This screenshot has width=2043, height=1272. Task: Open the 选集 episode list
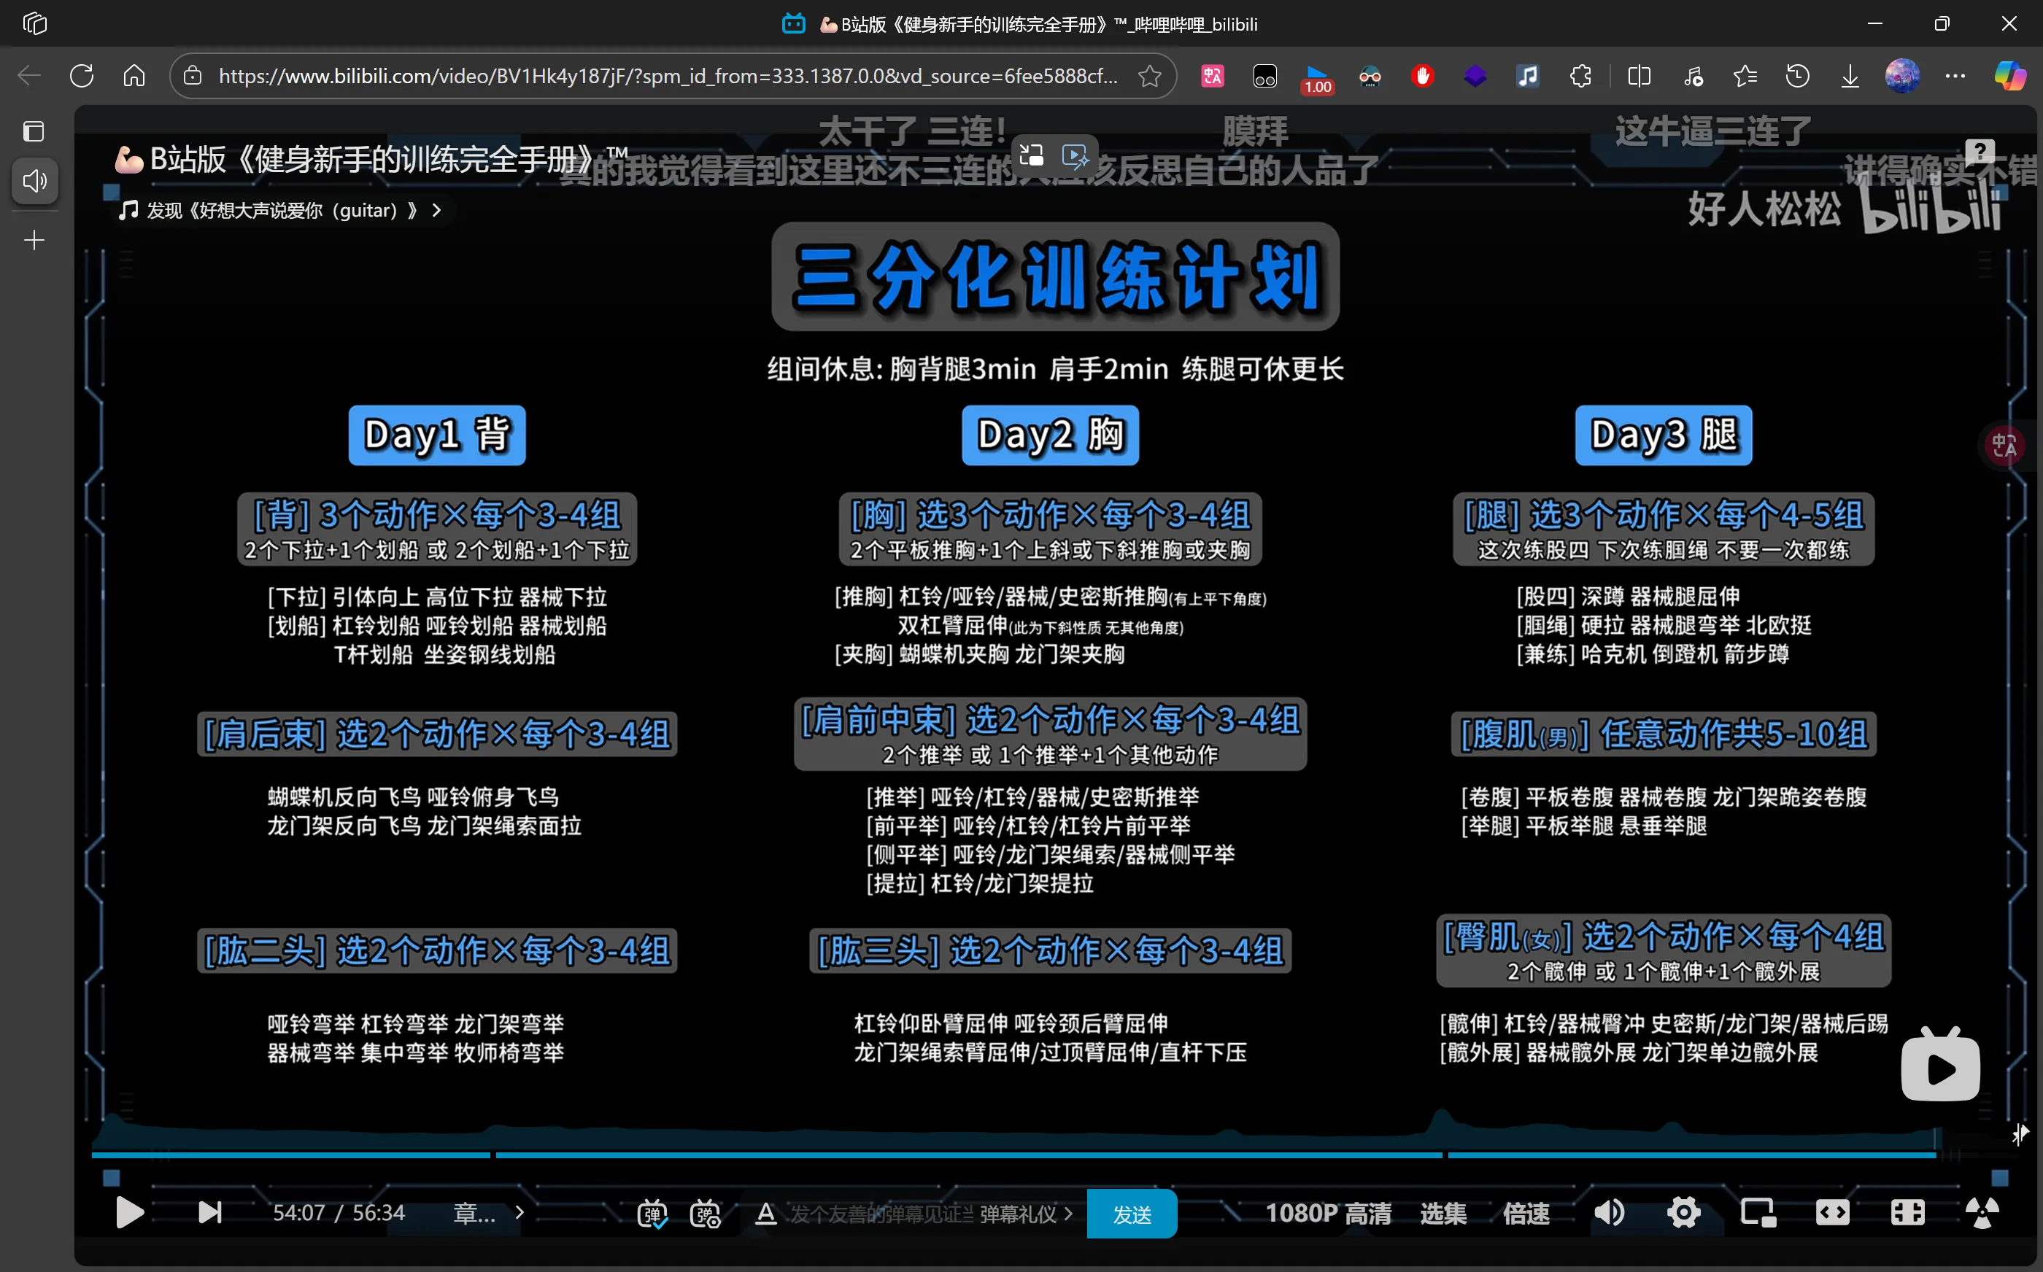click(1443, 1213)
